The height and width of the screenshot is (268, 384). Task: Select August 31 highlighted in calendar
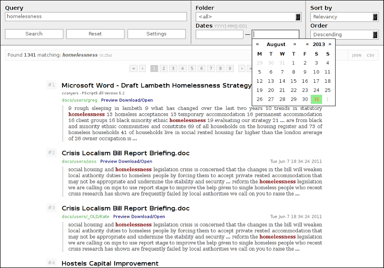coord(316,99)
